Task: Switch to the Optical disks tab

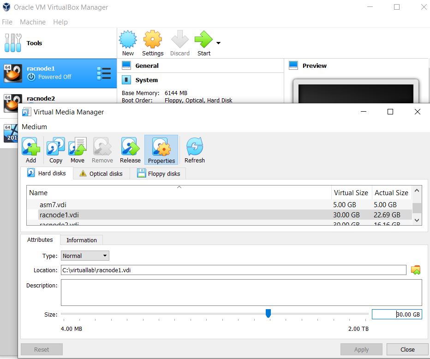Action: pyautogui.click(x=101, y=174)
